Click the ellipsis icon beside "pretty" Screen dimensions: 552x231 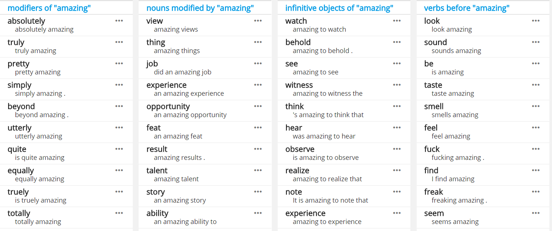119,63
